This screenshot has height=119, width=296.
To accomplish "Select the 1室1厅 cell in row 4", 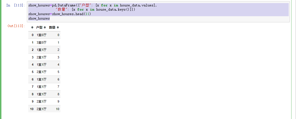I will (x=41, y=65).
